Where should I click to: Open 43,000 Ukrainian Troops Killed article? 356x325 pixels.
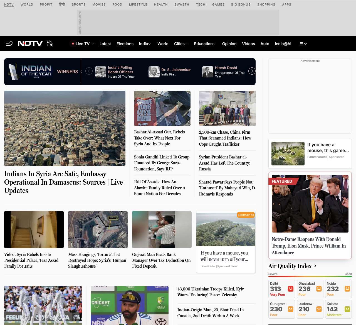pos(211,292)
